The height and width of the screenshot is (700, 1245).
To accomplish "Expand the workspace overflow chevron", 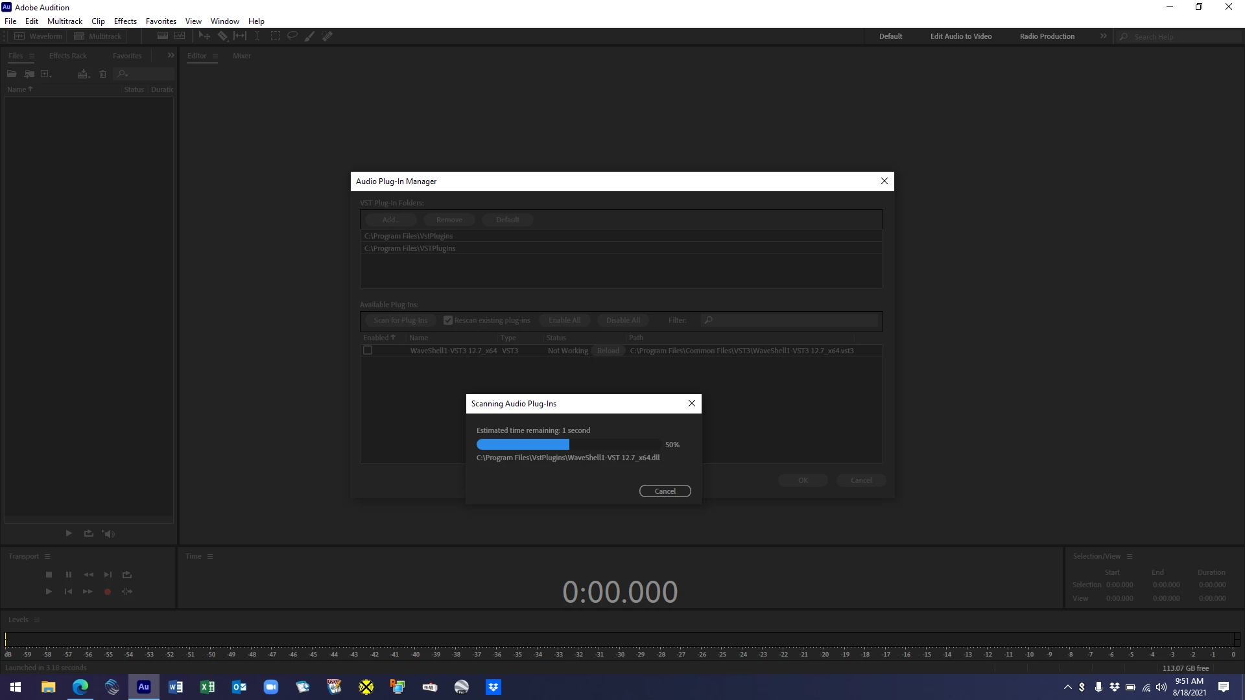I will pos(1103,36).
